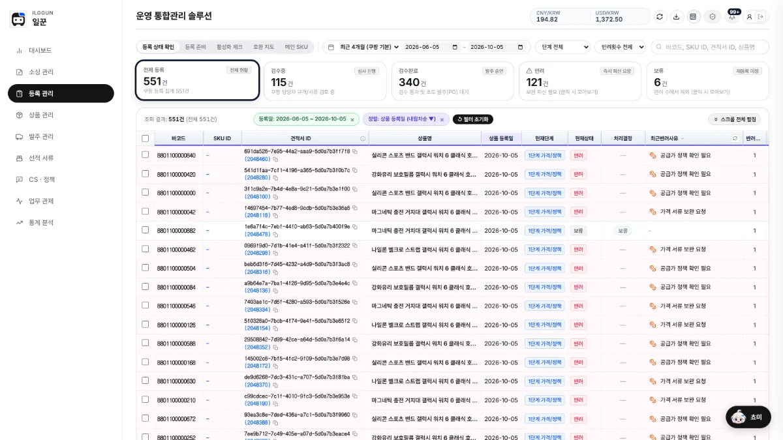Open quote link 2048280
This screenshot has height=440, width=783.
coord(258,178)
